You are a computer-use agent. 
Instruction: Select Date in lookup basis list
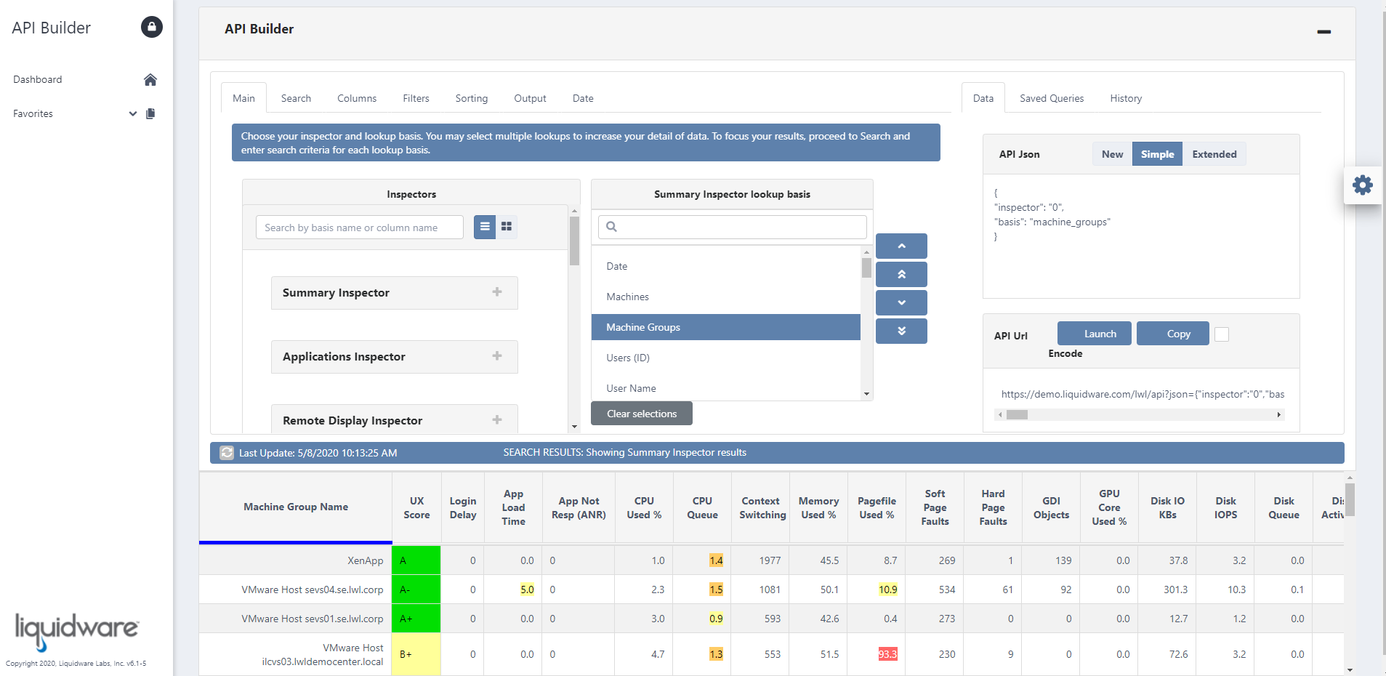tap(726, 266)
